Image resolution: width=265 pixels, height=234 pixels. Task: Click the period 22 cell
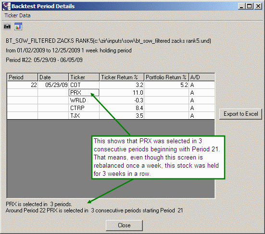(x=22, y=85)
